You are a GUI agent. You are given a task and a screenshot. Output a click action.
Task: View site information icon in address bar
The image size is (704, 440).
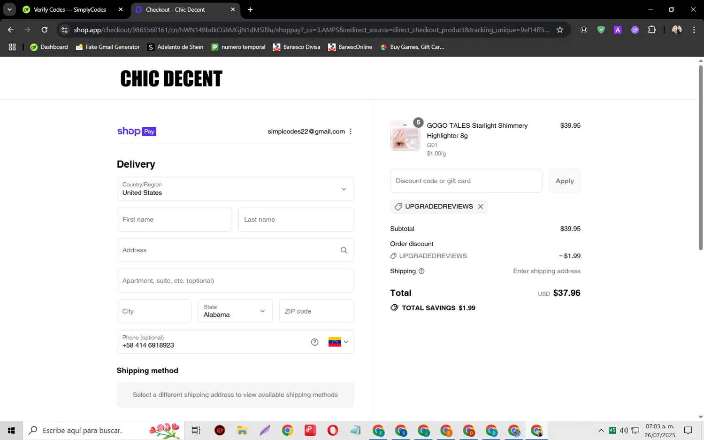click(64, 30)
